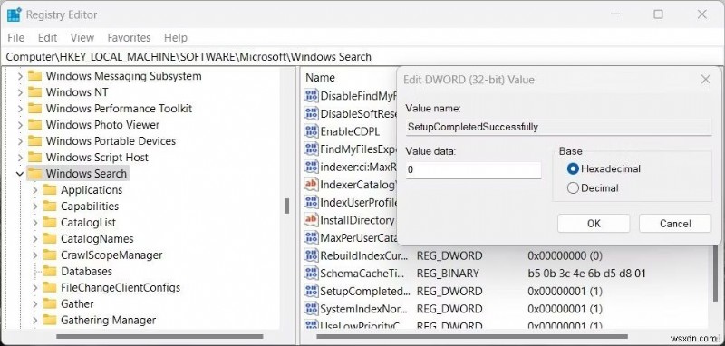The image size is (725, 346).
Task: Open the Edit menu
Action: pyautogui.click(x=48, y=37)
